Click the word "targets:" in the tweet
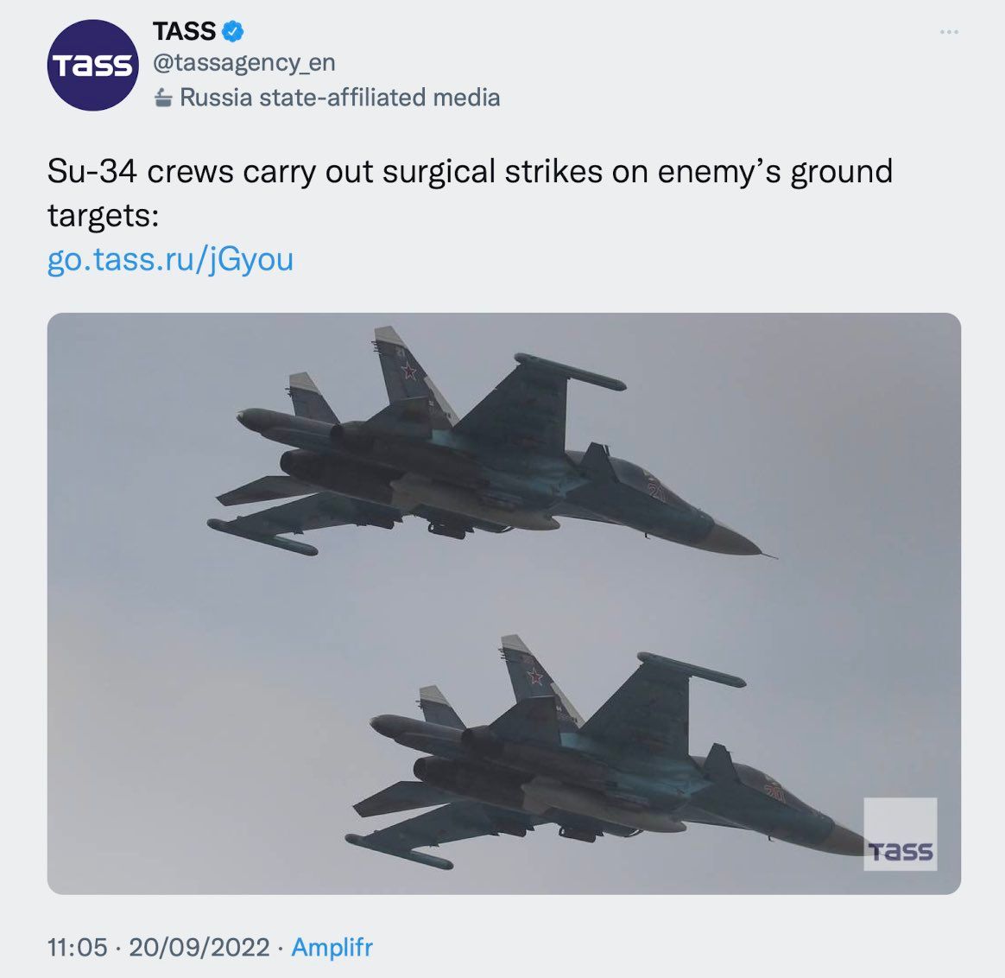1005x978 pixels. [104, 215]
